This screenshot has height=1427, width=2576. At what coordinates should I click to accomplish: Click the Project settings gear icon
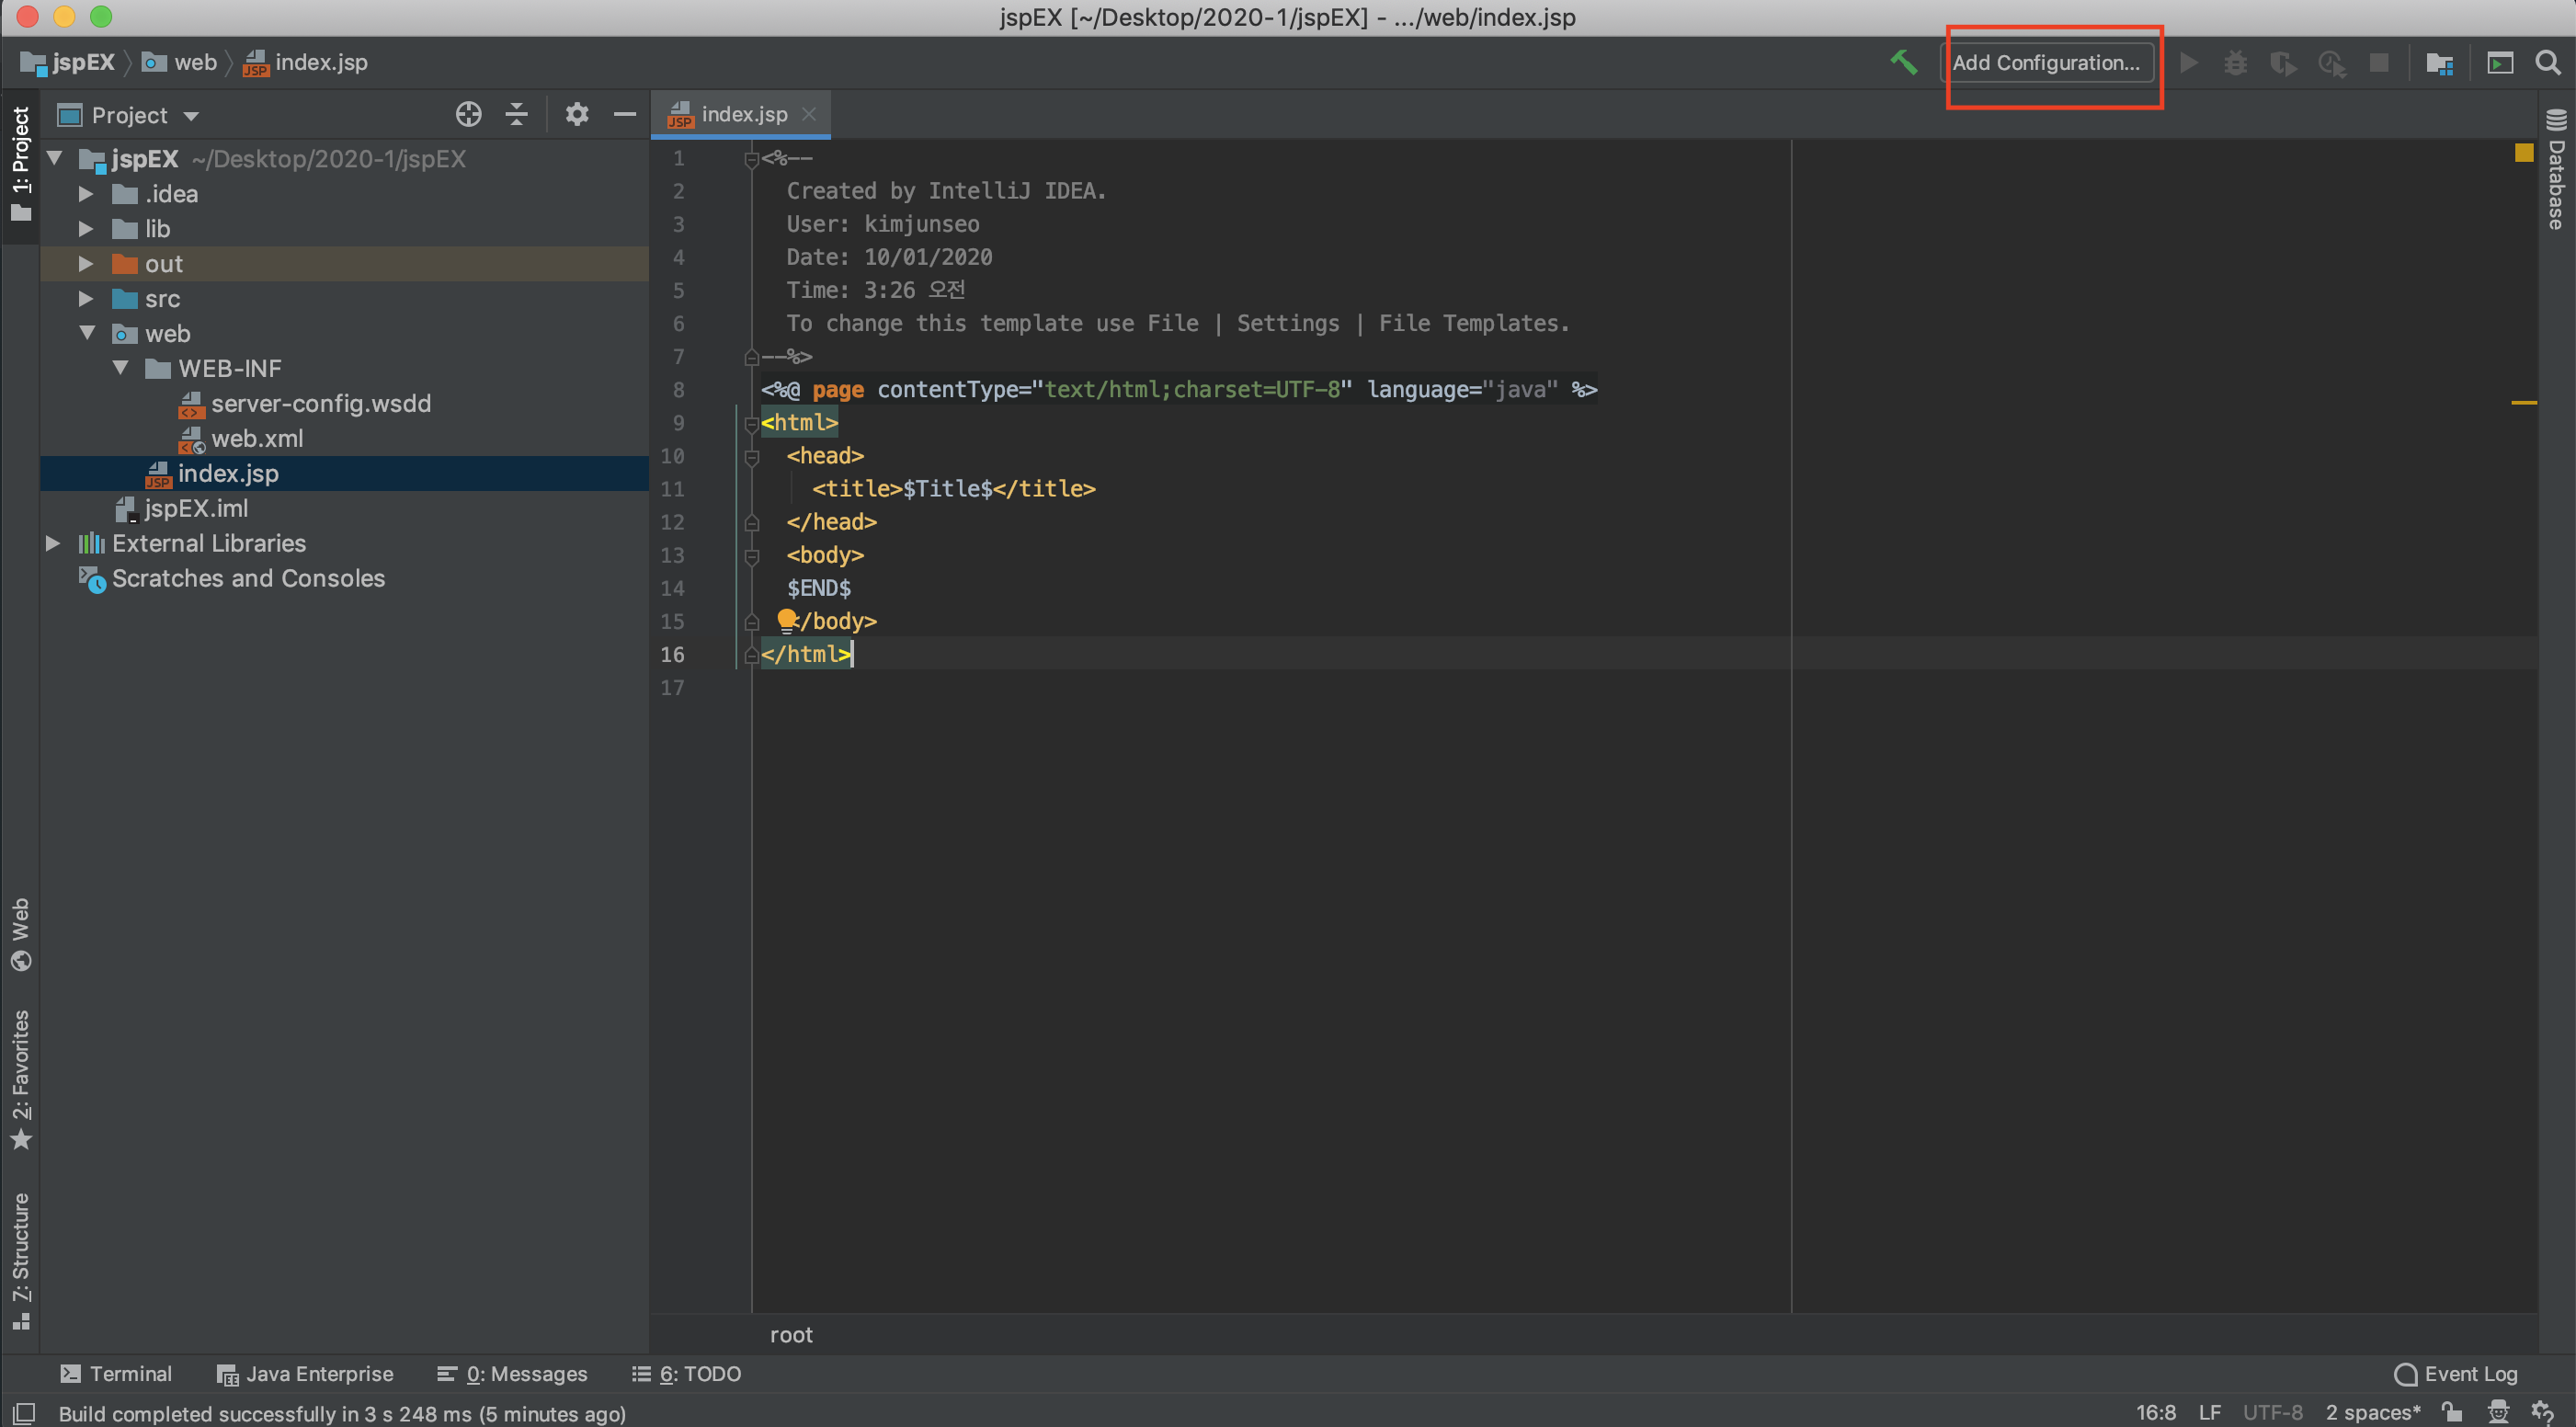575,114
